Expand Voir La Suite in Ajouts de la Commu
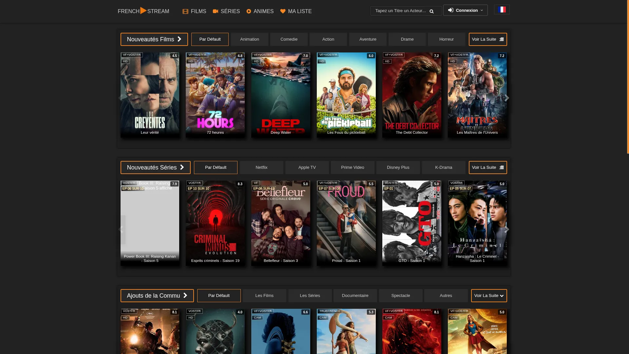This screenshot has height=354, width=629. 489,296
